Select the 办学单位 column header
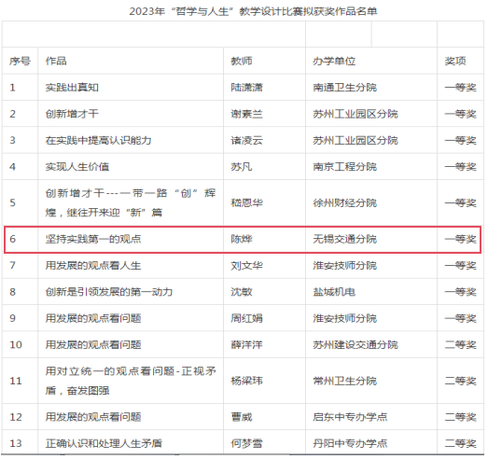Screen dimensions: 488x459 pyautogui.click(x=334, y=61)
